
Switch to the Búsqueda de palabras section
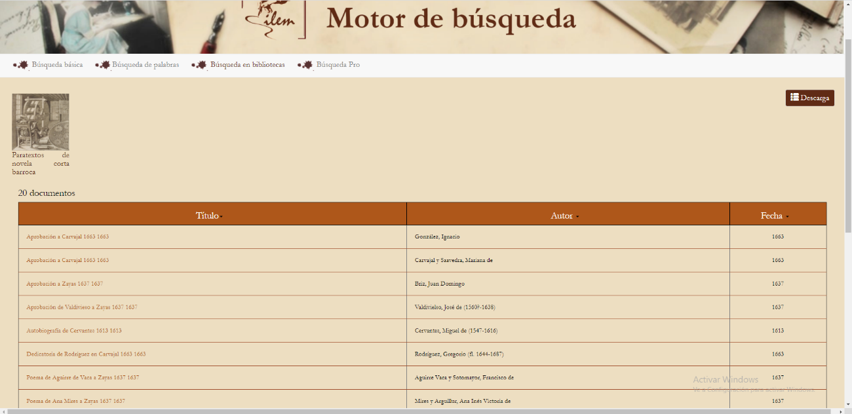[145, 65]
